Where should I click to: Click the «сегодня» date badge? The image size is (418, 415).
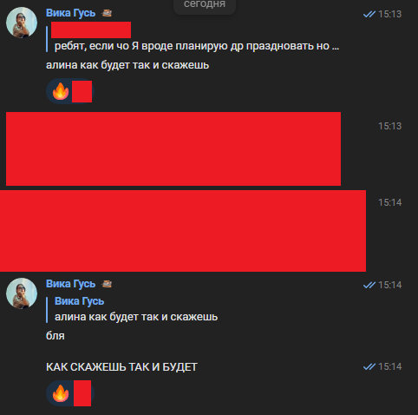[x=205, y=4]
